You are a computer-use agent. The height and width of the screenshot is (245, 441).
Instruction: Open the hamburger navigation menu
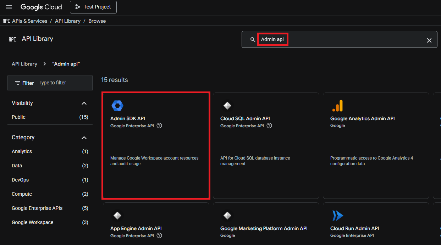[9, 7]
